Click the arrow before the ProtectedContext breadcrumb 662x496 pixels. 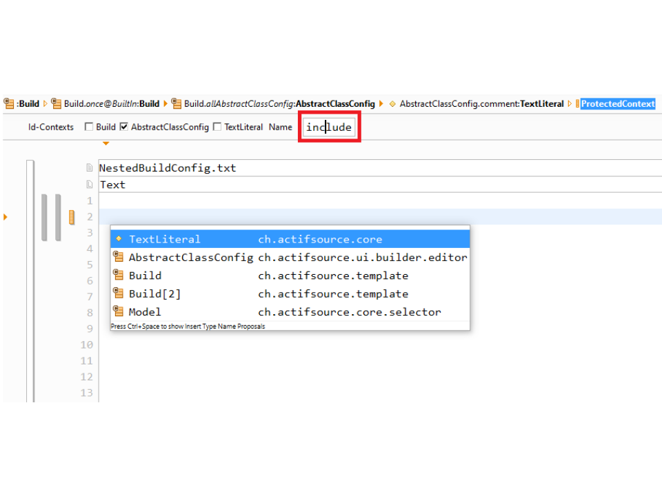click(570, 104)
